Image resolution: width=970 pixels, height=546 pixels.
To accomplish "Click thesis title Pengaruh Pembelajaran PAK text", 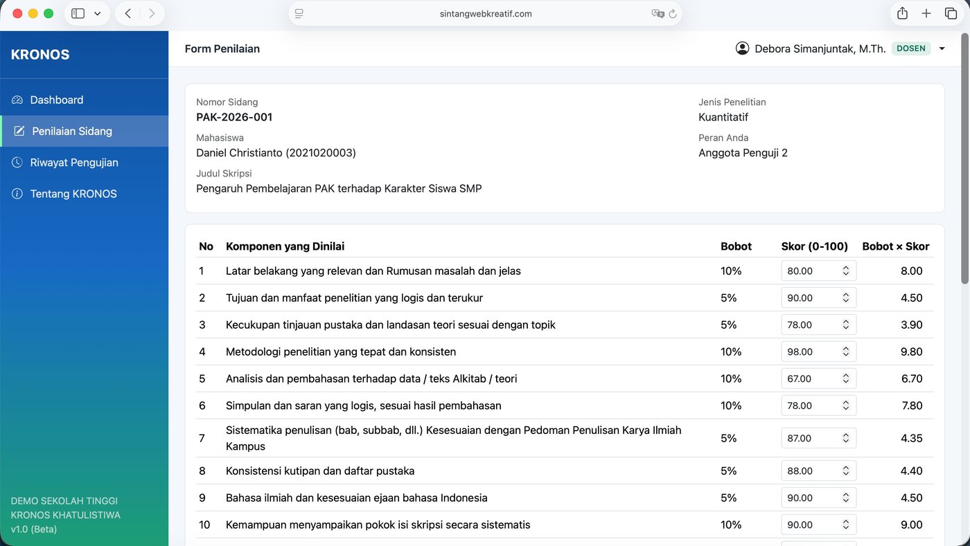I will (339, 188).
